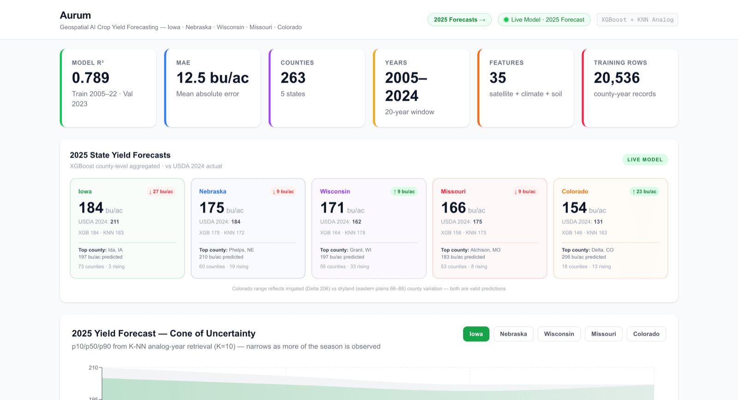Screen dimensions: 738x400
Task: Click the Live Model 2025 Forecast badge
Action: pyautogui.click(x=544, y=20)
